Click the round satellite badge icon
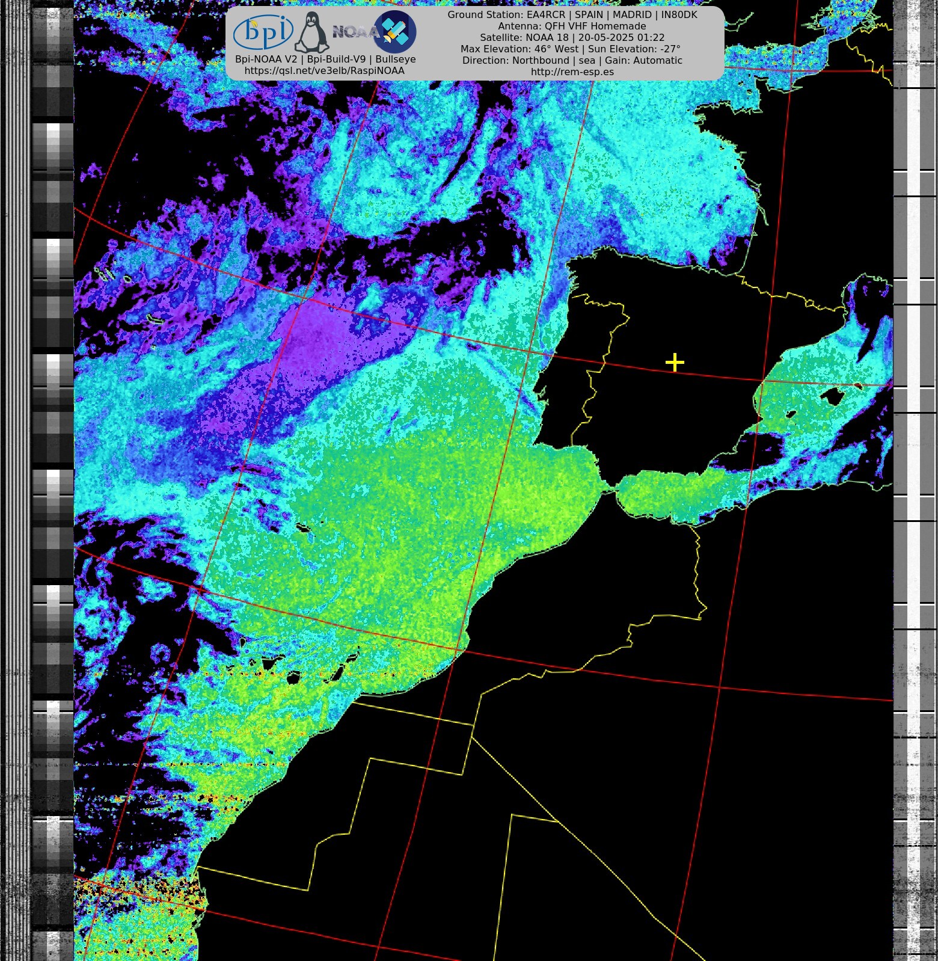The width and height of the screenshot is (938, 961). pos(395,32)
